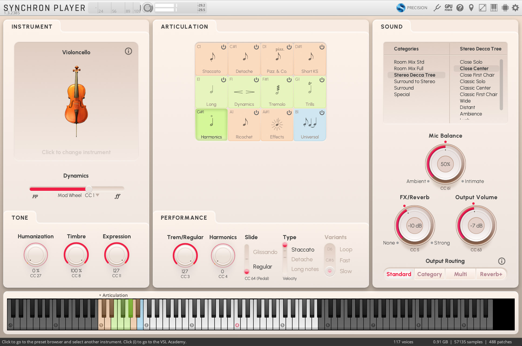This screenshot has width=522, height=346.
Task: Toggle the GPU Power icon
Action: (x=449, y=8)
